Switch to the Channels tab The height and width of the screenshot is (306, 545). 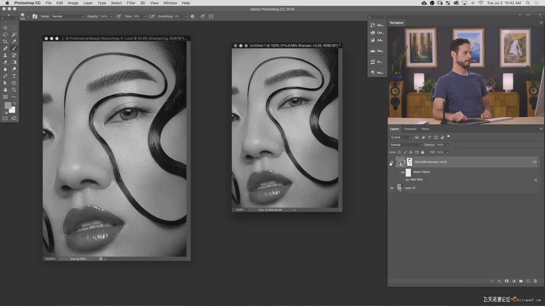pyautogui.click(x=410, y=129)
